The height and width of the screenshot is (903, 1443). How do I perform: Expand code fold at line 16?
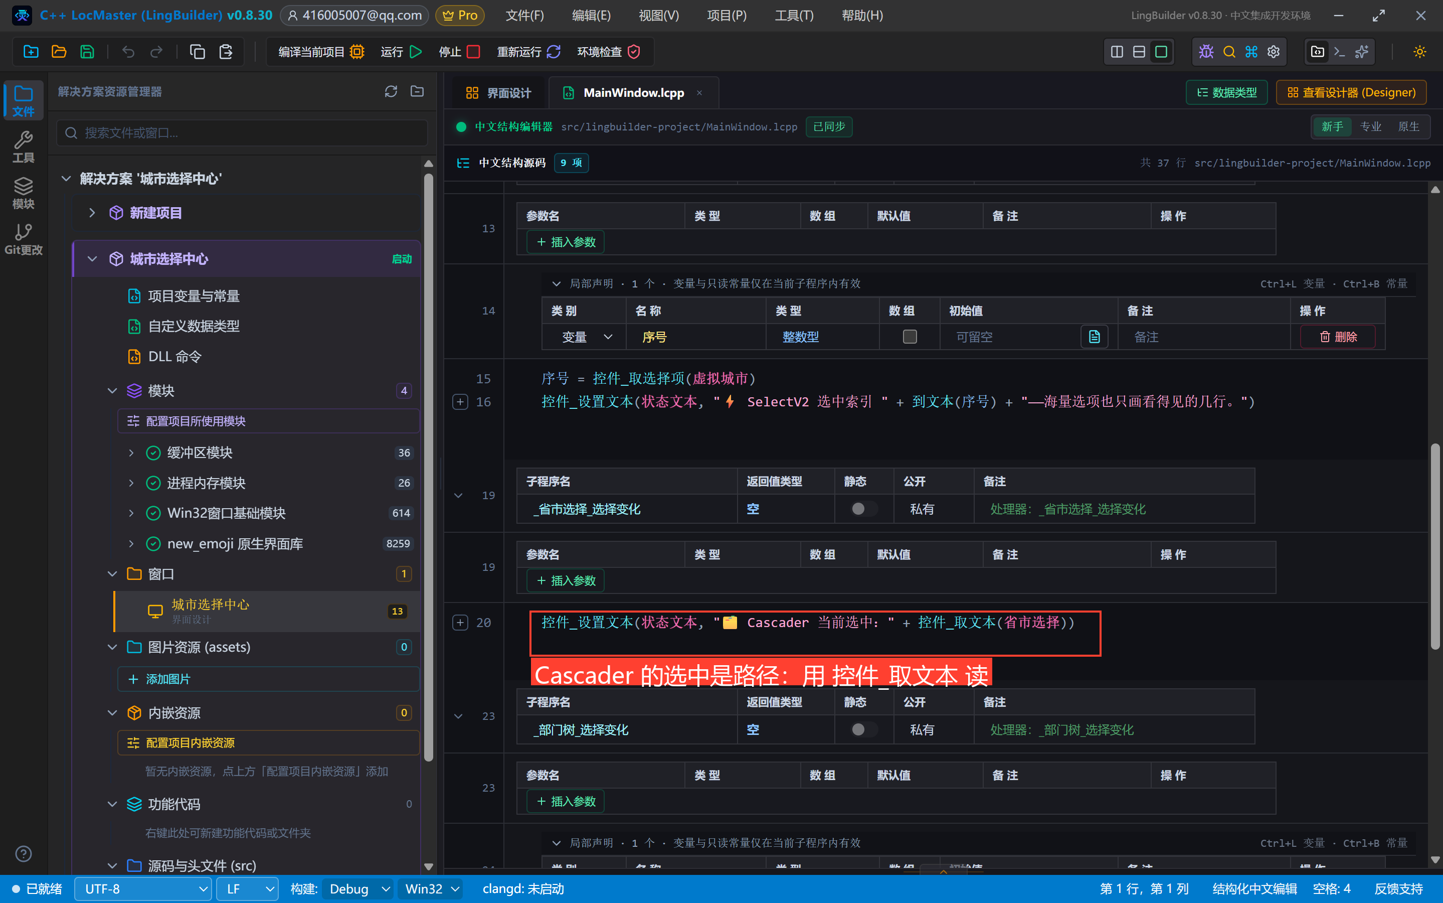point(460,402)
